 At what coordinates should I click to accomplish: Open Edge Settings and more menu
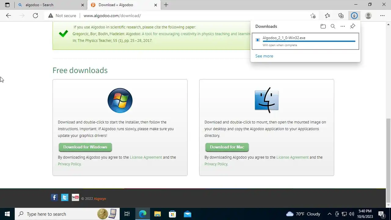(x=382, y=16)
